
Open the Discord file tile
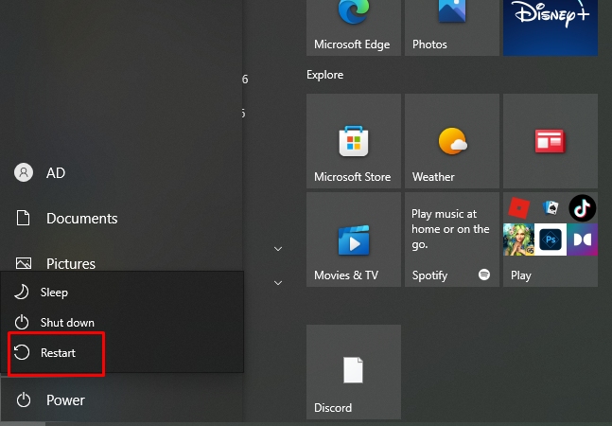click(353, 372)
